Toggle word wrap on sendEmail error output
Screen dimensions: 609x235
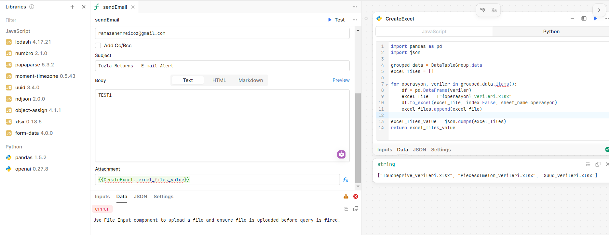346,209
